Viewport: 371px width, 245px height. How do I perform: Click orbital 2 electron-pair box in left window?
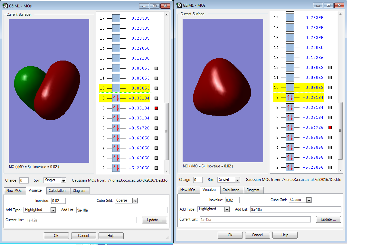116,168
